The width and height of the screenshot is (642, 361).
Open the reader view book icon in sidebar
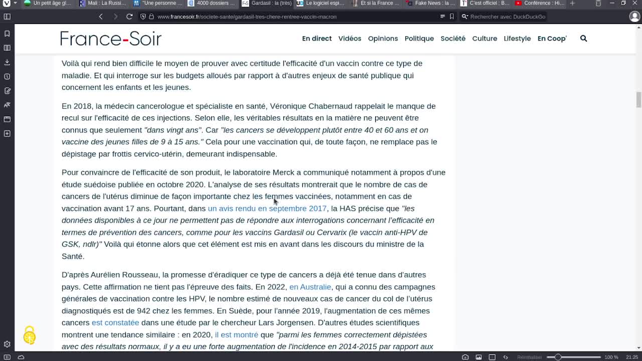pos(7,47)
